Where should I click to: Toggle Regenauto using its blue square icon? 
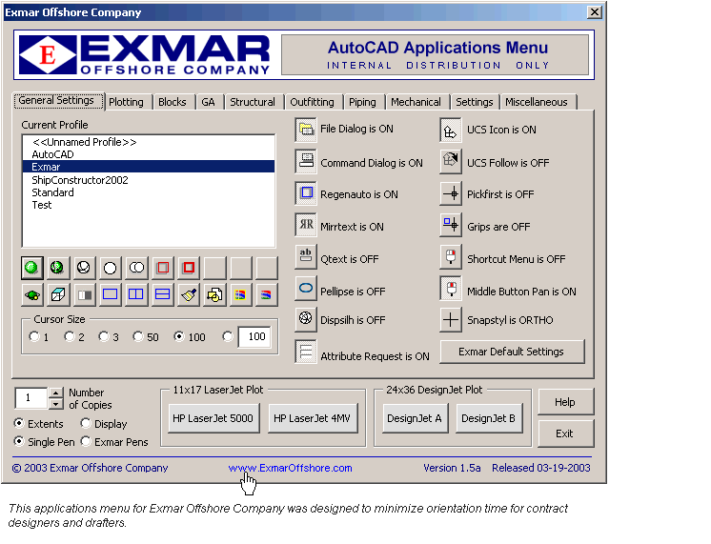click(x=306, y=193)
